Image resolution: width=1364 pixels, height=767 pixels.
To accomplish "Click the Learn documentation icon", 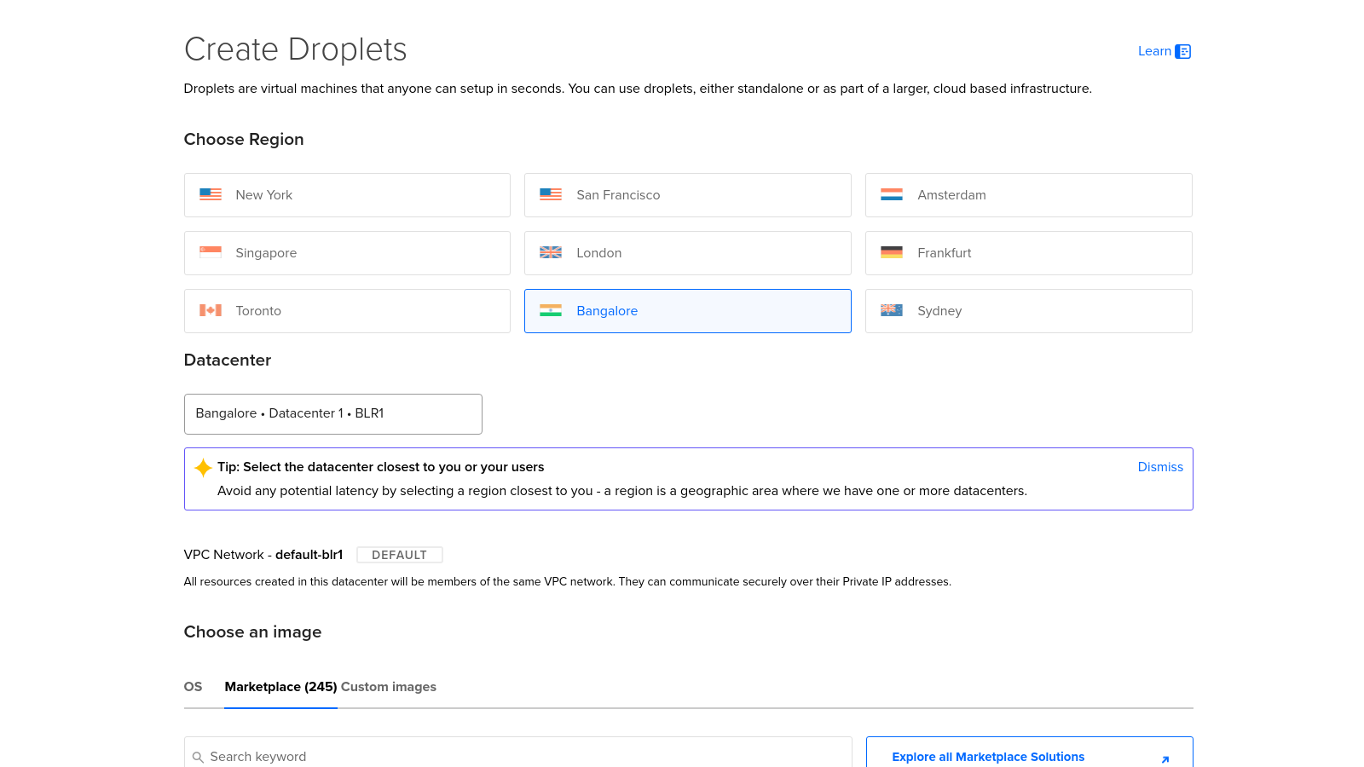I will (1182, 51).
